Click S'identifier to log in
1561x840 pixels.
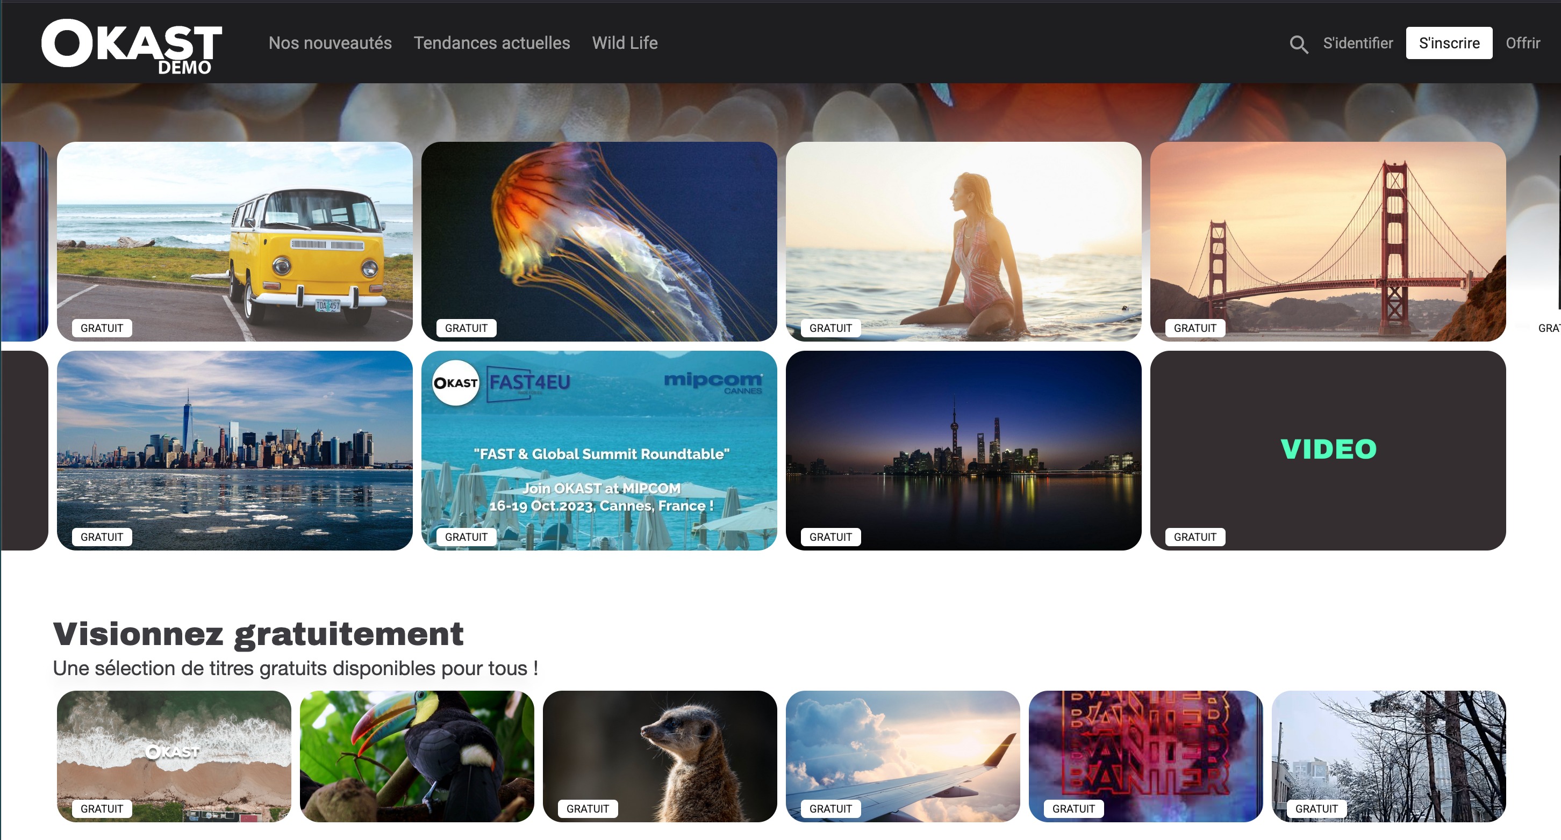click(x=1357, y=43)
